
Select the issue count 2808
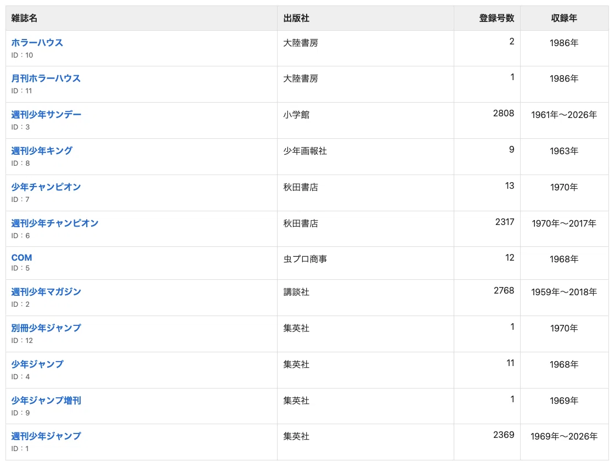(504, 114)
